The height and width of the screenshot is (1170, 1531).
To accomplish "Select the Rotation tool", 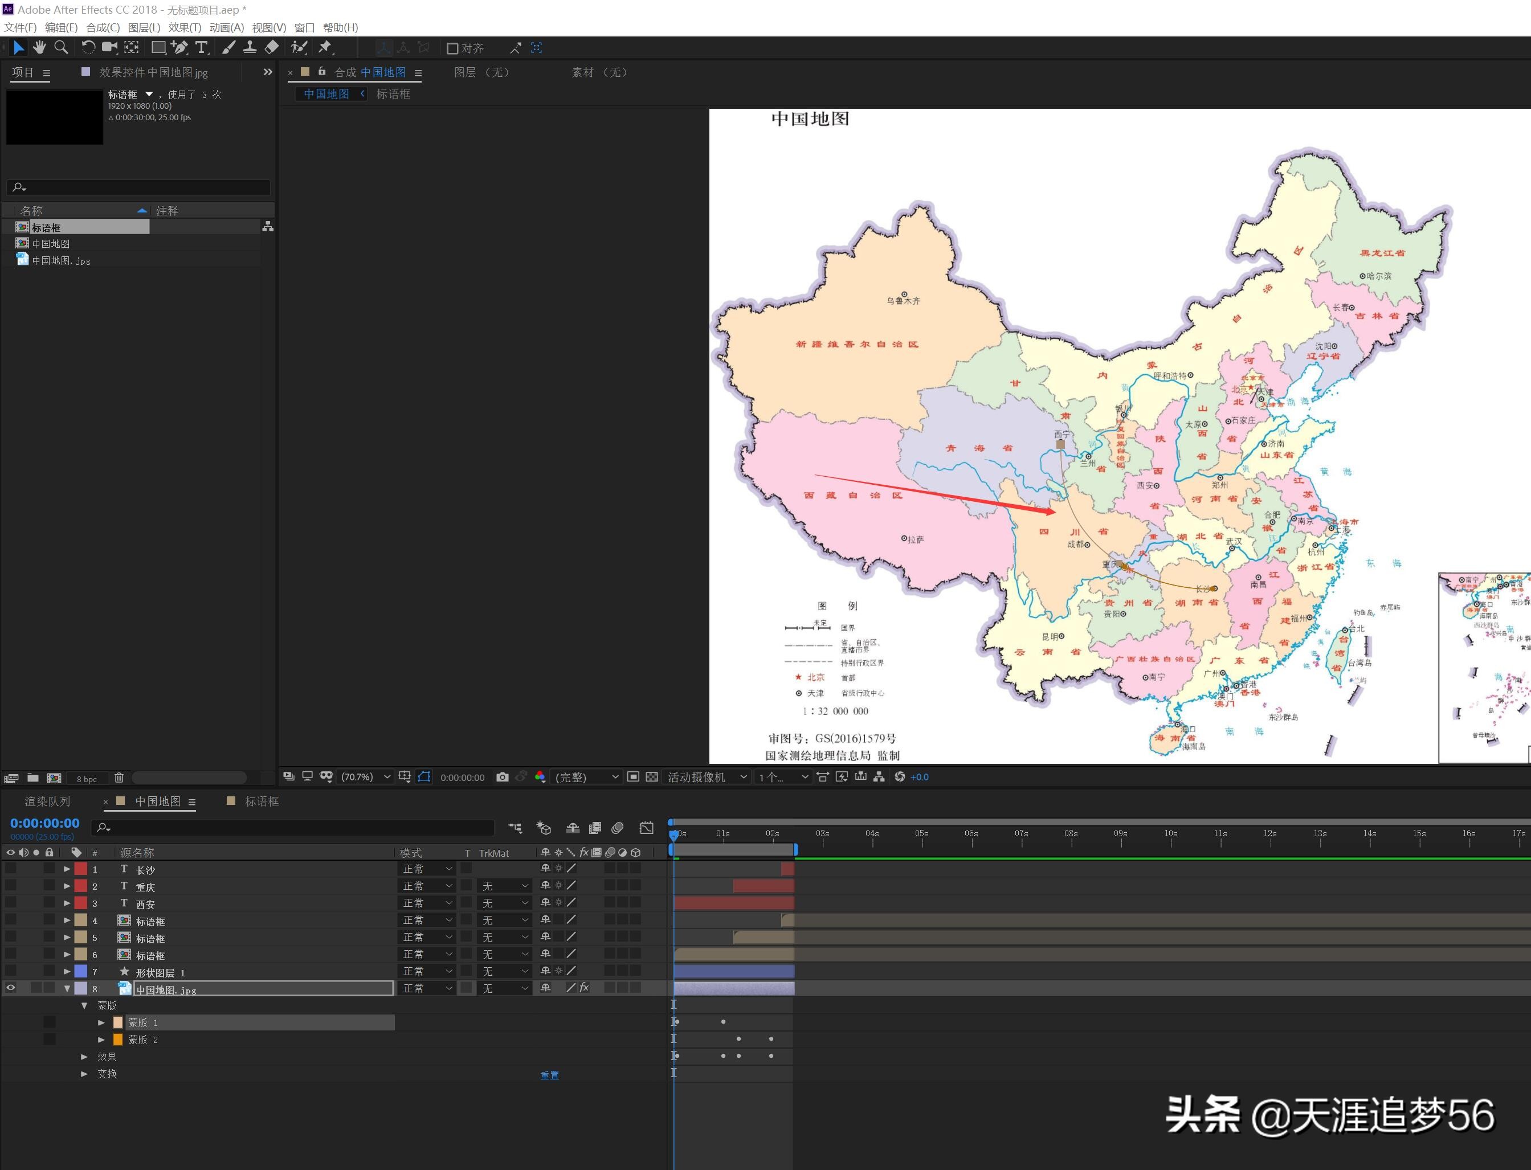I will pyautogui.click(x=88, y=47).
